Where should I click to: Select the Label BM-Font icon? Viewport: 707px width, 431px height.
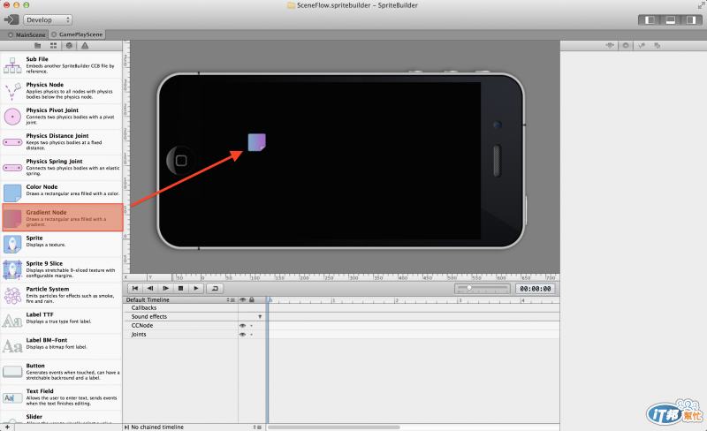12,347
